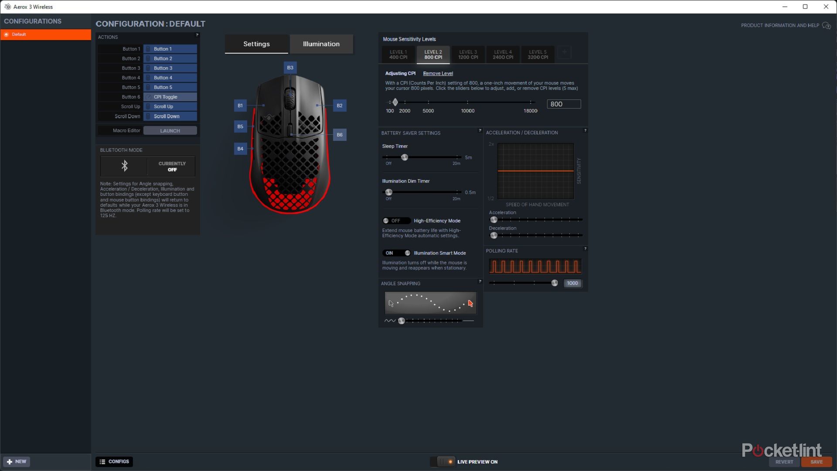Enable High-Efficiency Mode
837x471 pixels.
(x=396, y=221)
